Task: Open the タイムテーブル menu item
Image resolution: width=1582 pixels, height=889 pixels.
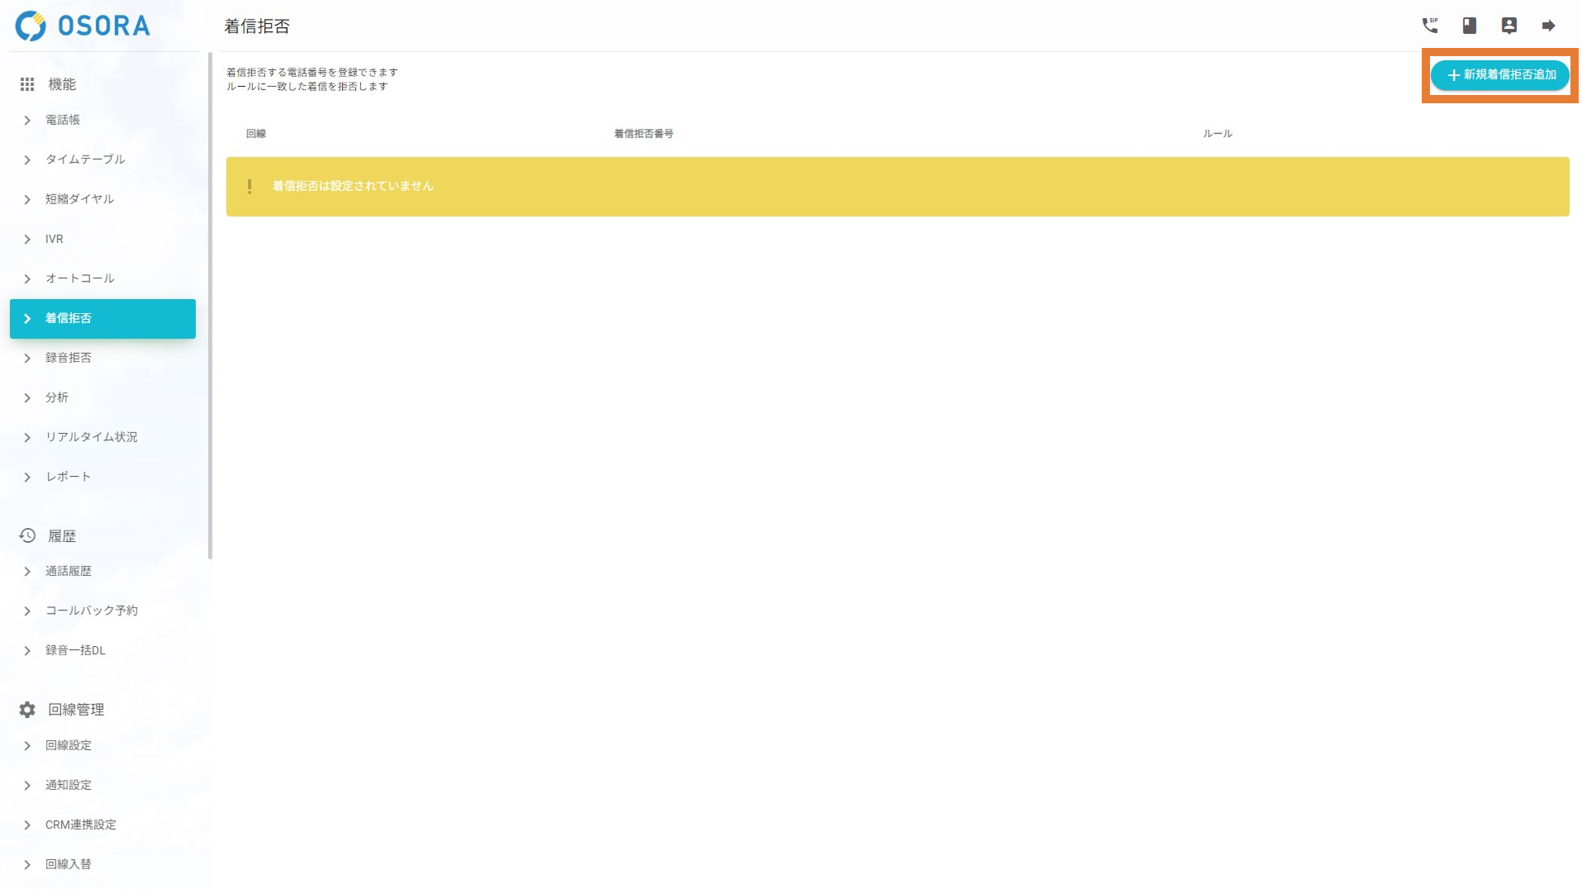Action: click(86, 159)
